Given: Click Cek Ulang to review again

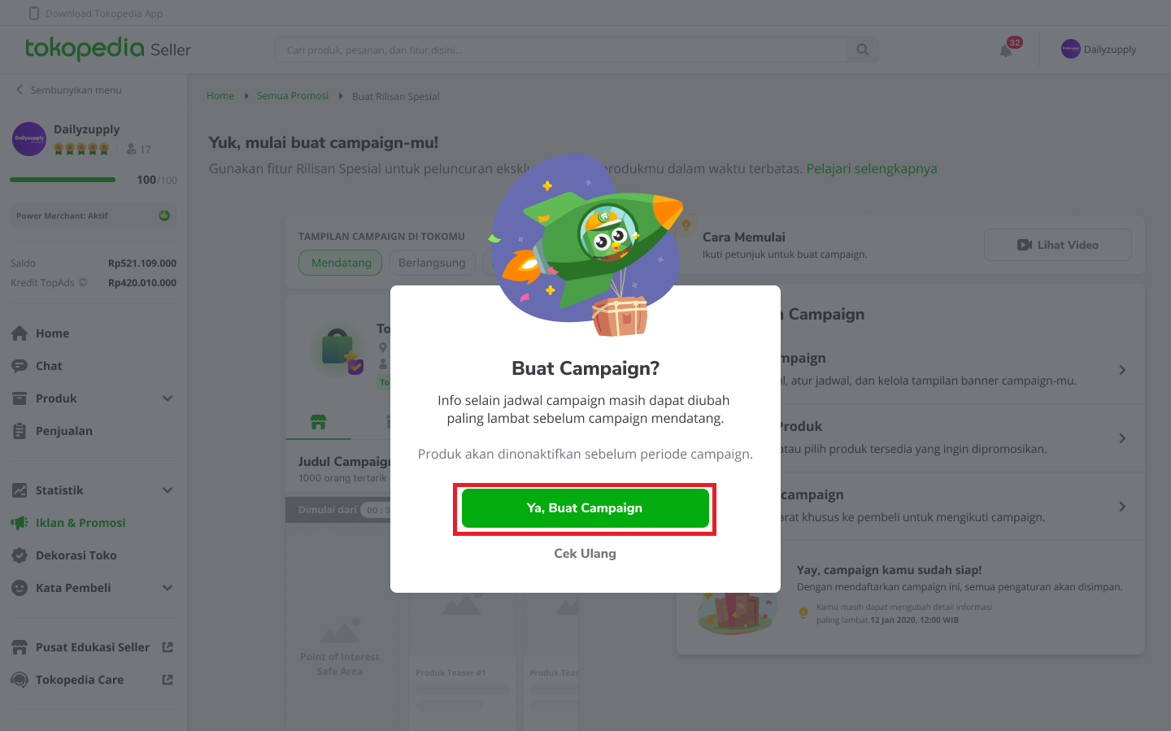Looking at the screenshot, I should pos(585,554).
